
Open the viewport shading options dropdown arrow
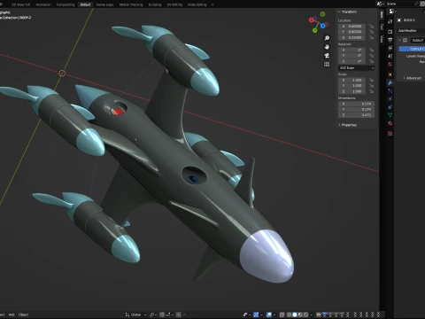[x=311, y=315]
